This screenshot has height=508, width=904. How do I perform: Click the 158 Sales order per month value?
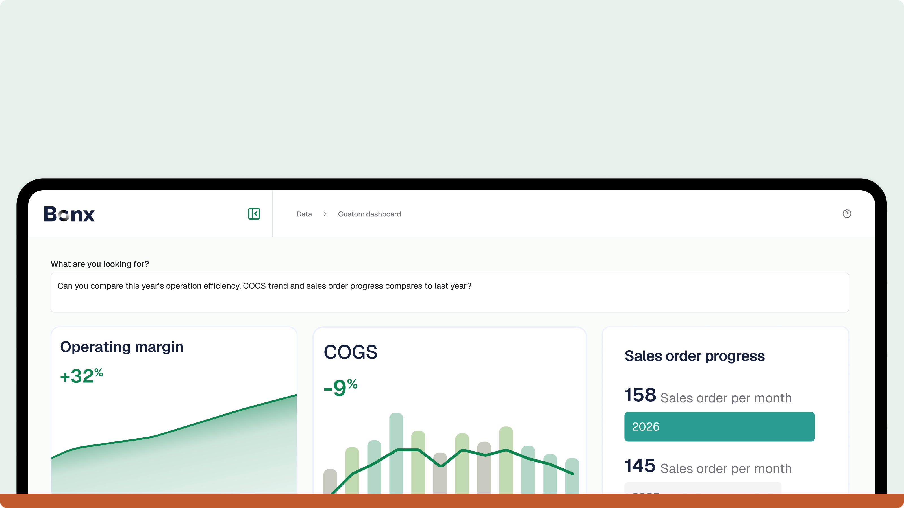click(708, 395)
